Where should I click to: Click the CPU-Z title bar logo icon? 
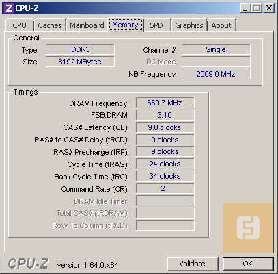pos(9,8)
